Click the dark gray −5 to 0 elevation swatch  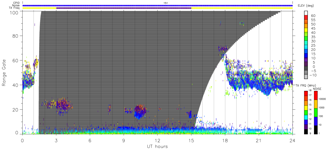pyautogui.click(x=306, y=69)
